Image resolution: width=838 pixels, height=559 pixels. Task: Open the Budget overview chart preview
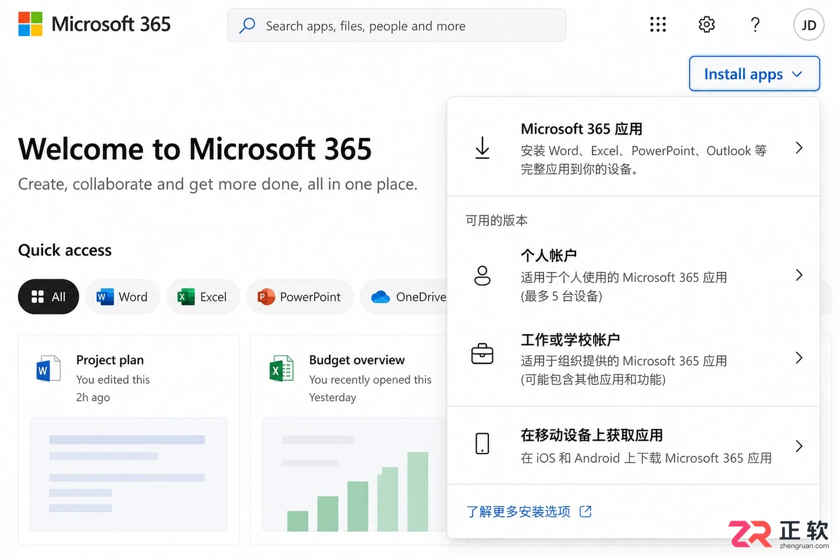(355, 474)
